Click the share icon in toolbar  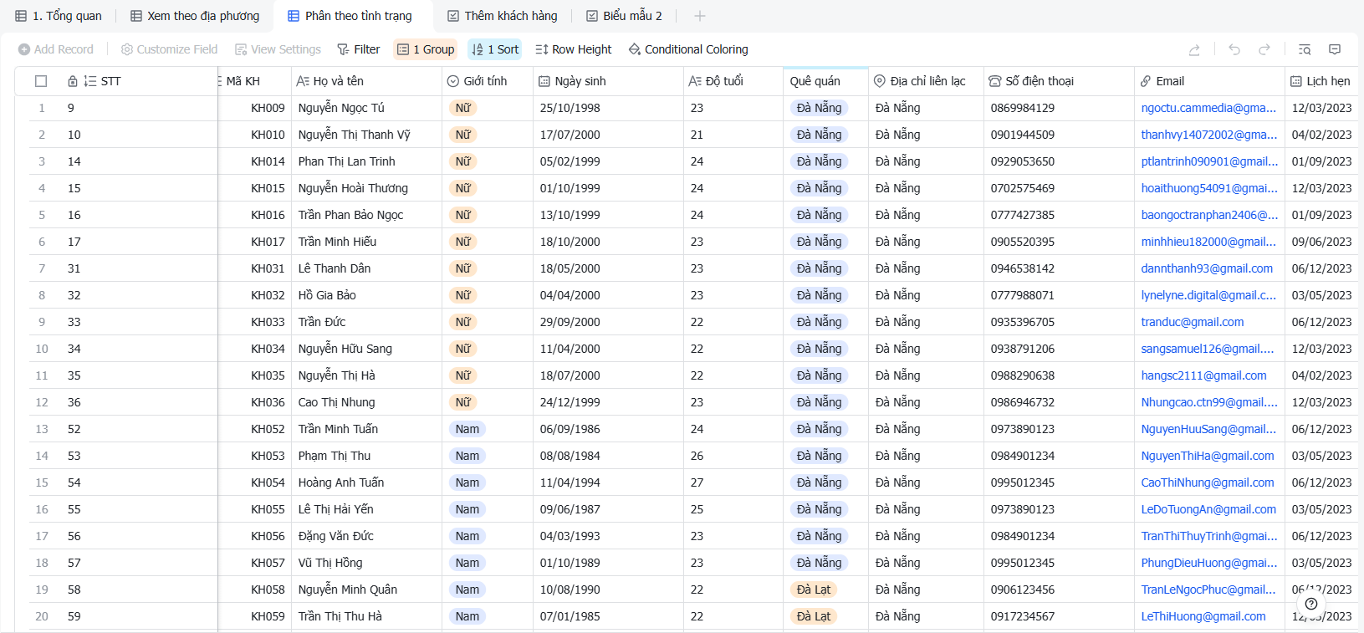point(1194,50)
